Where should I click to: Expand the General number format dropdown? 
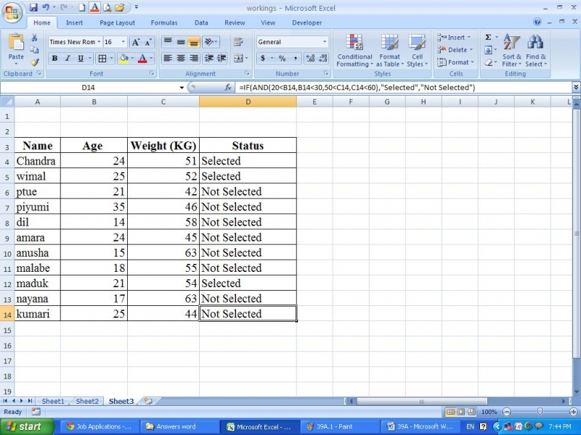(x=325, y=42)
